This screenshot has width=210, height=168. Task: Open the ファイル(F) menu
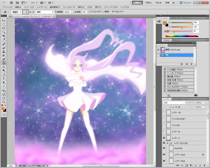click(x=7, y=7)
